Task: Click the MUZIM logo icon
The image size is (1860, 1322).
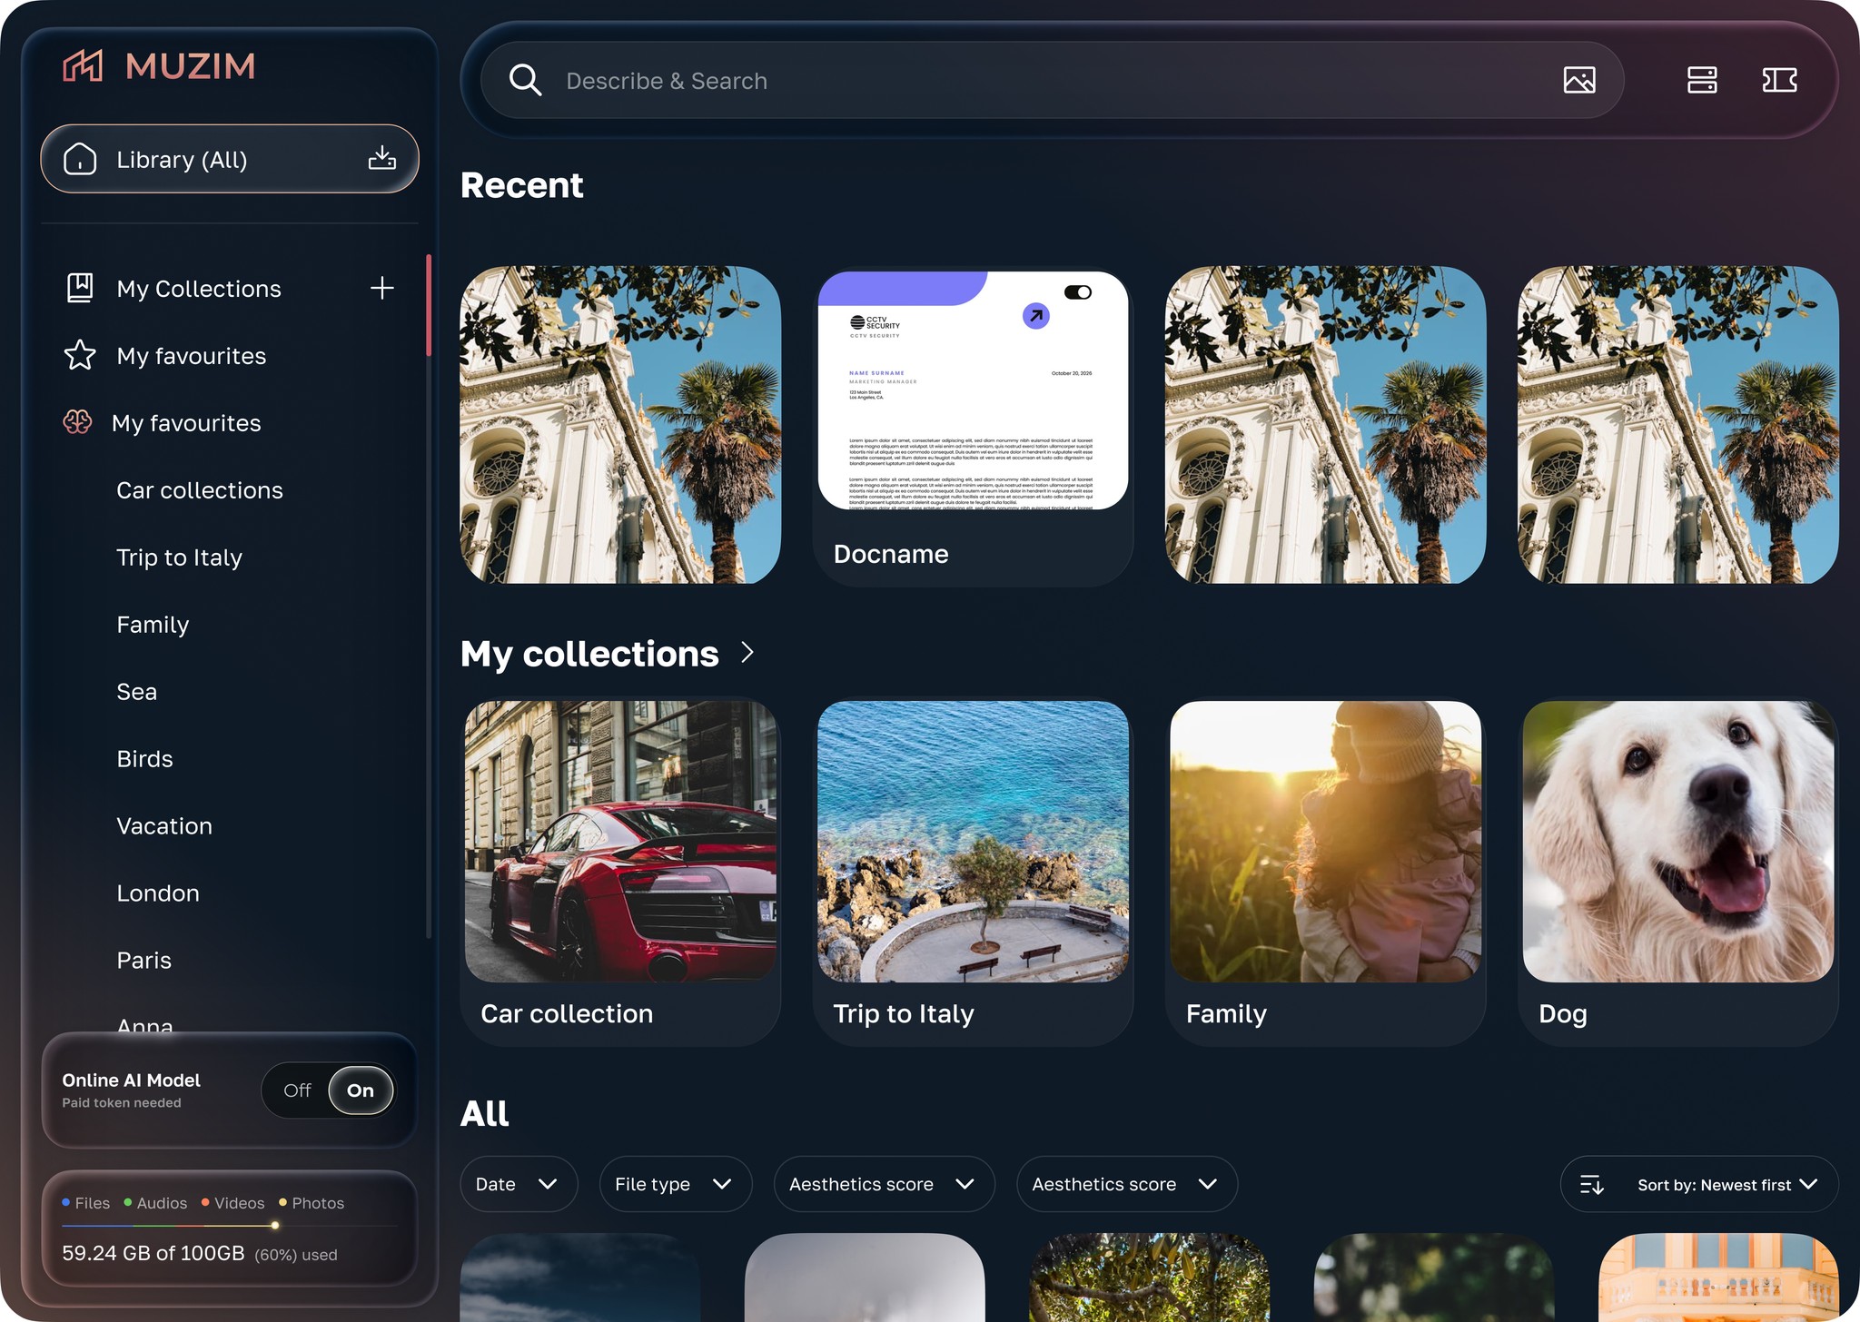Action: coord(83,65)
